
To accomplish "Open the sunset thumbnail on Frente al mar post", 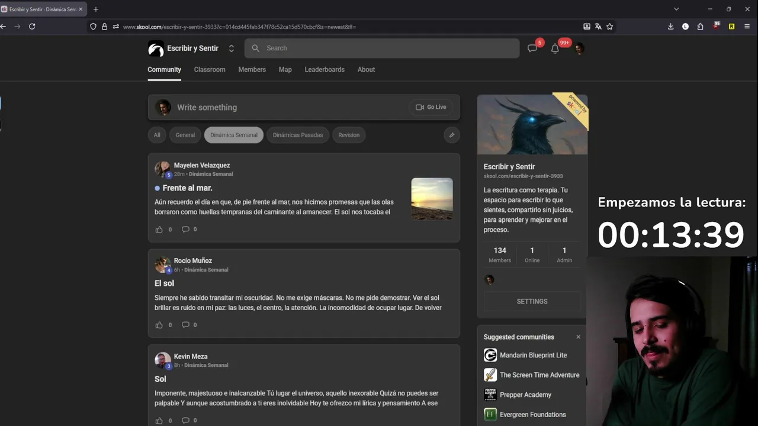I will (x=432, y=199).
